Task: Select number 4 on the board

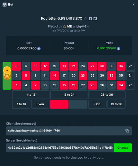Action: click(26, 85)
